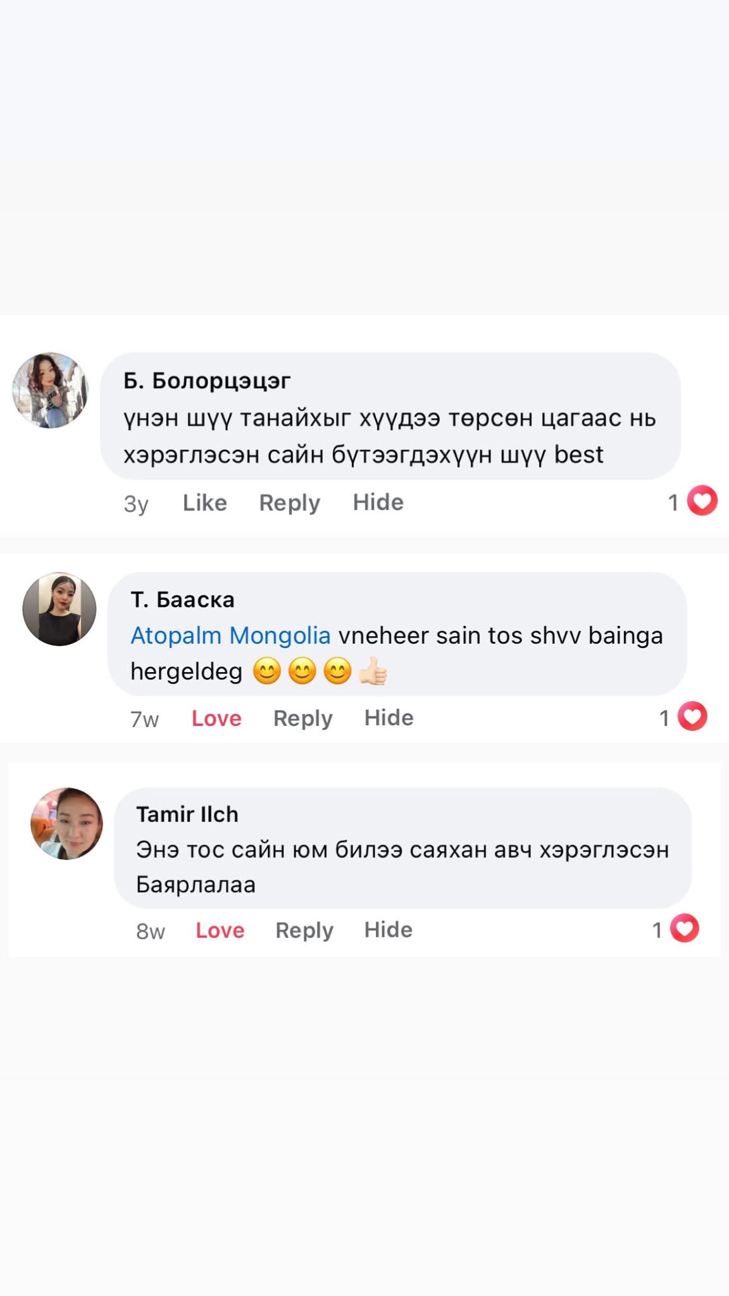This screenshot has width=729, height=1296.
Task: Open Т. Бааска's profile picture
Action: click(59, 609)
